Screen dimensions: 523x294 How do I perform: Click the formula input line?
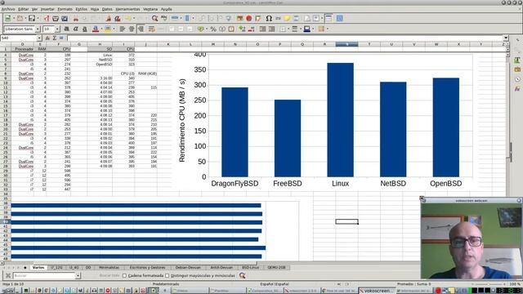[x=285, y=38]
